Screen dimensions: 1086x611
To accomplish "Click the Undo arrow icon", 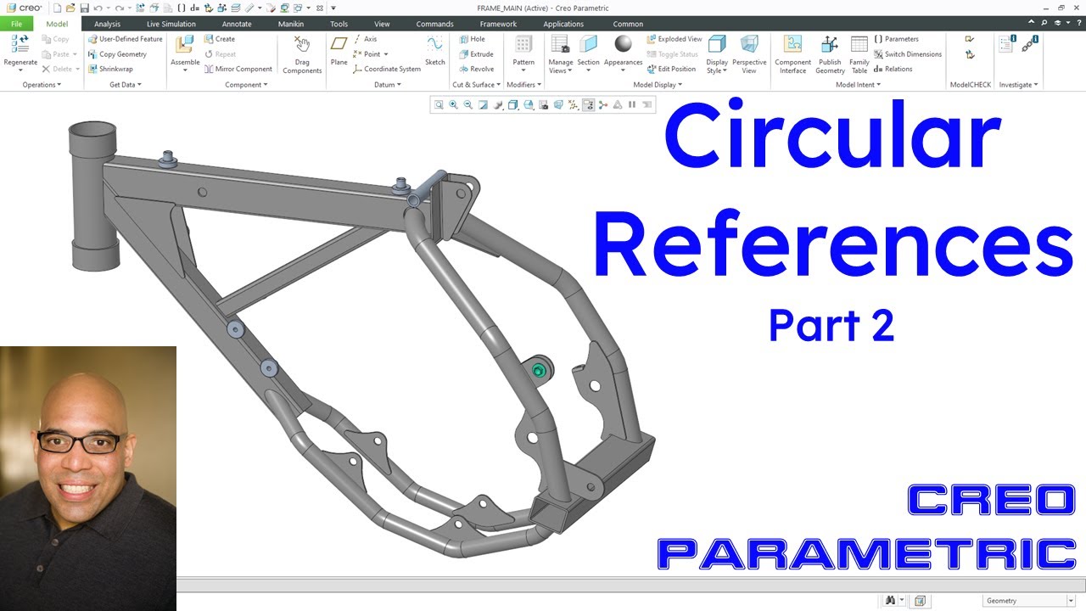I will [x=98, y=8].
